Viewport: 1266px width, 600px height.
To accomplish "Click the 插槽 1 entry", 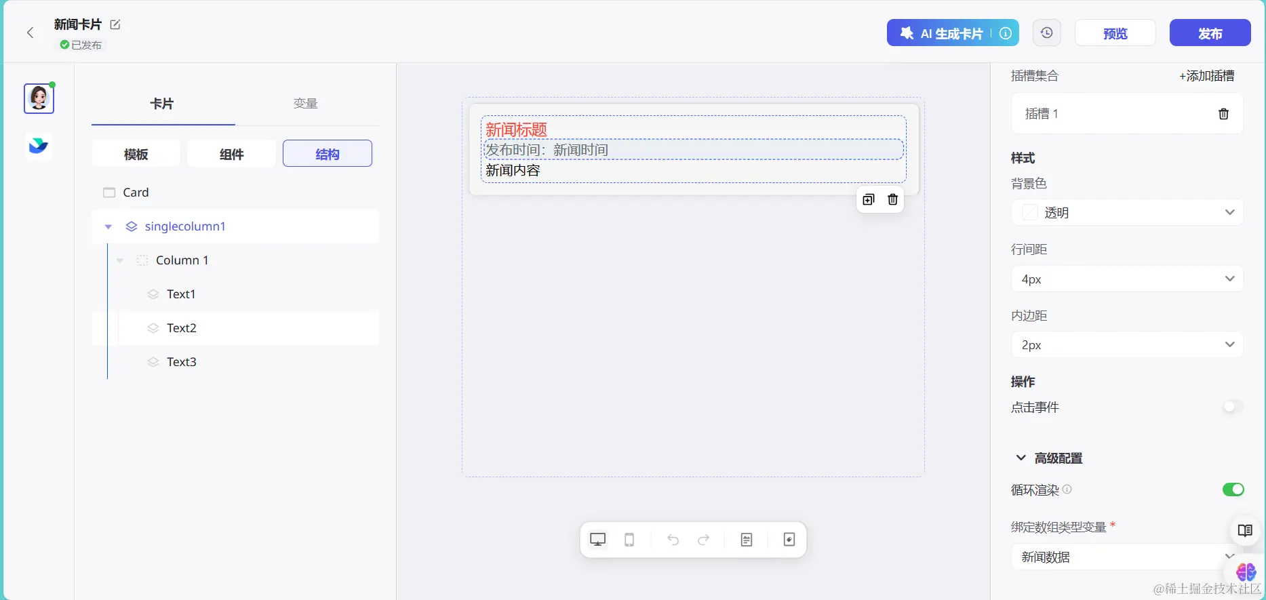I will pos(1127,114).
